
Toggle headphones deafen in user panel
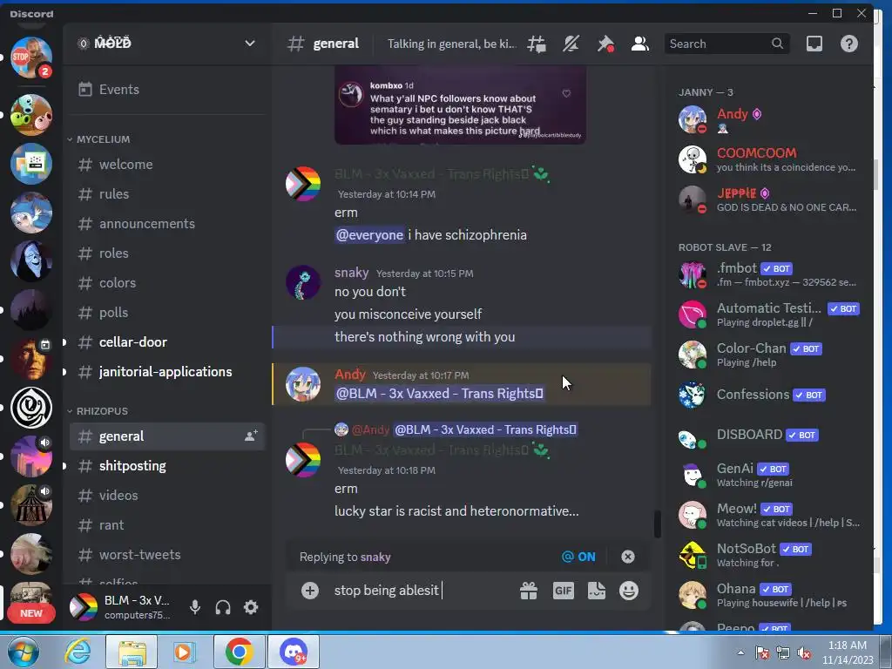pos(223,607)
